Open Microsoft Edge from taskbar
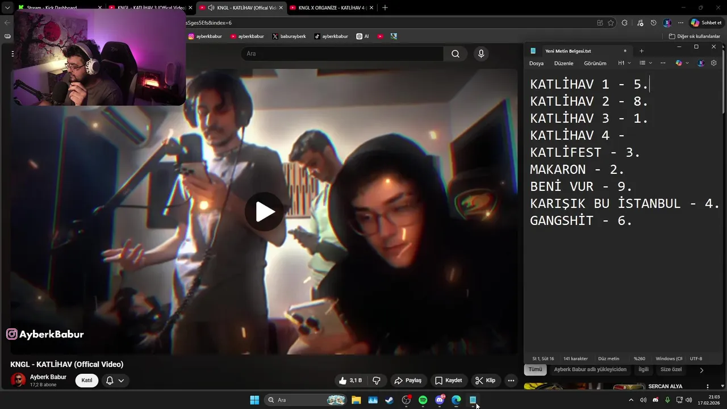Screen dimensions: 727x409 pos(456,400)
